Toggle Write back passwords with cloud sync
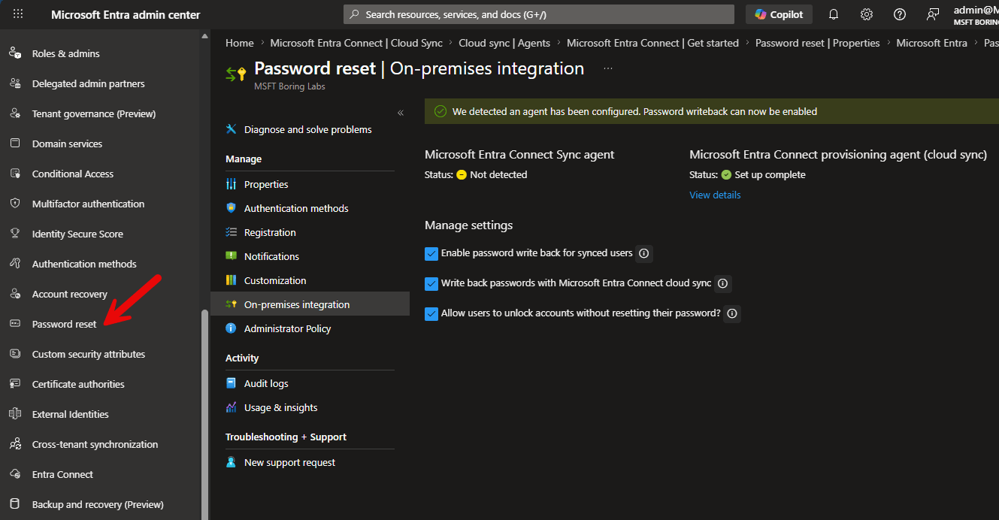The height and width of the screenshot is (520, 999). point(431,284)
